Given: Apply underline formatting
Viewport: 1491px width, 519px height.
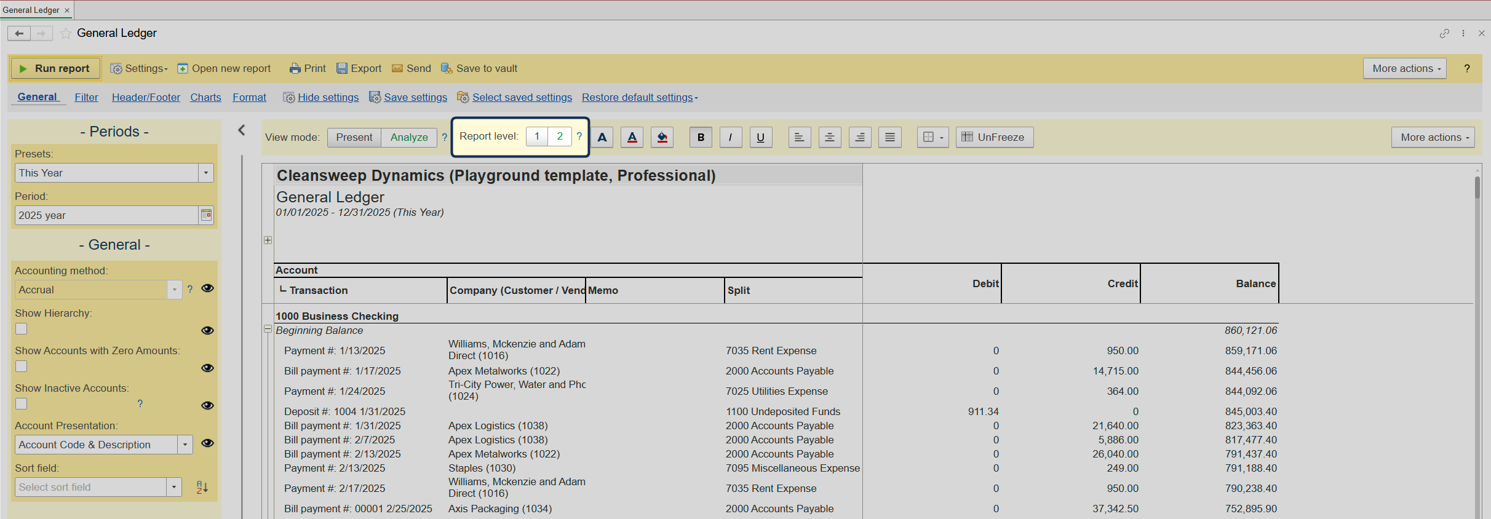Looking at the screenshot, I should pos(760,137).
